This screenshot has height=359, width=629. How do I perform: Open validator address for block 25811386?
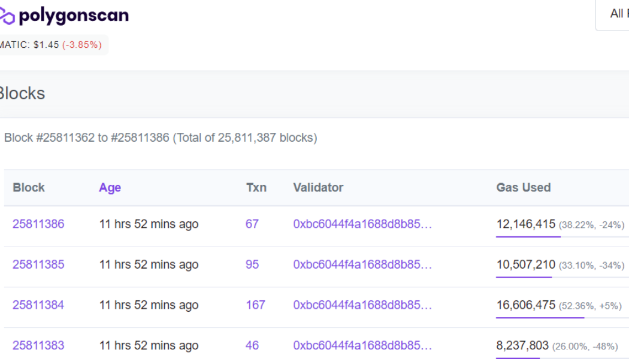pyautogui.click(x=362, y=224)
